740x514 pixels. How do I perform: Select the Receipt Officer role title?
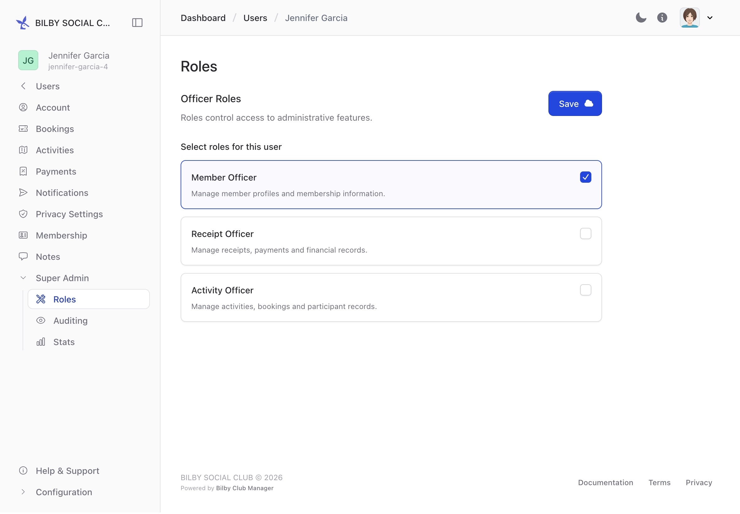222,233
